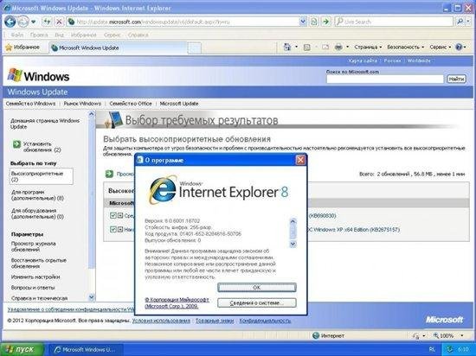Click scroll down arrow in О программе dialog
The width and height of the screenshot is (476, 356).
[293, 244]
